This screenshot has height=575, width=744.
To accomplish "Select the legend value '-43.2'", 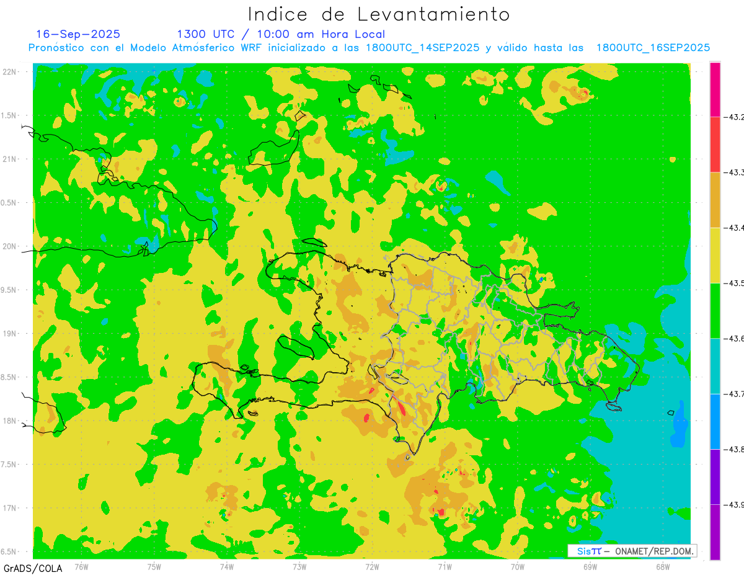I will click(x=735, y=117).
